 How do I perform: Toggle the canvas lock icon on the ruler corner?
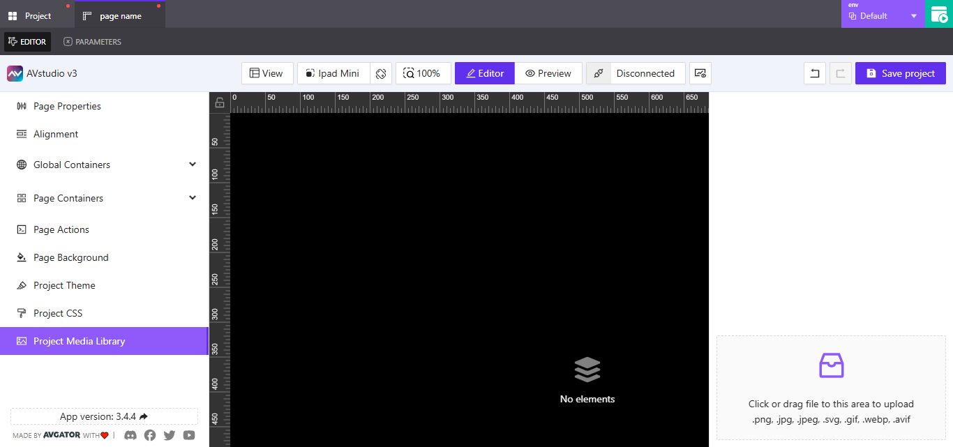click(x=219, y=102)
